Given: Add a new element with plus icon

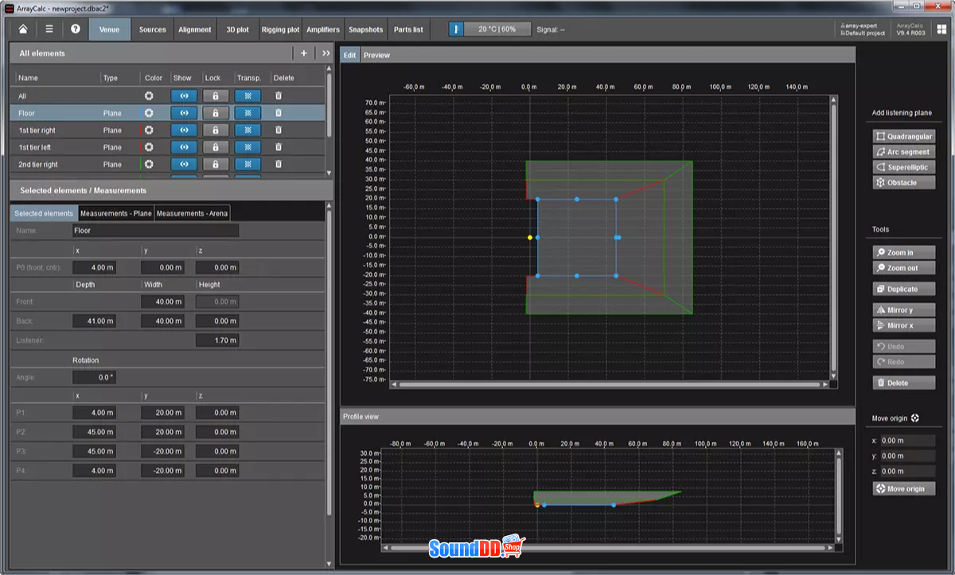Looking at the screenshot, I should (303, 53).
